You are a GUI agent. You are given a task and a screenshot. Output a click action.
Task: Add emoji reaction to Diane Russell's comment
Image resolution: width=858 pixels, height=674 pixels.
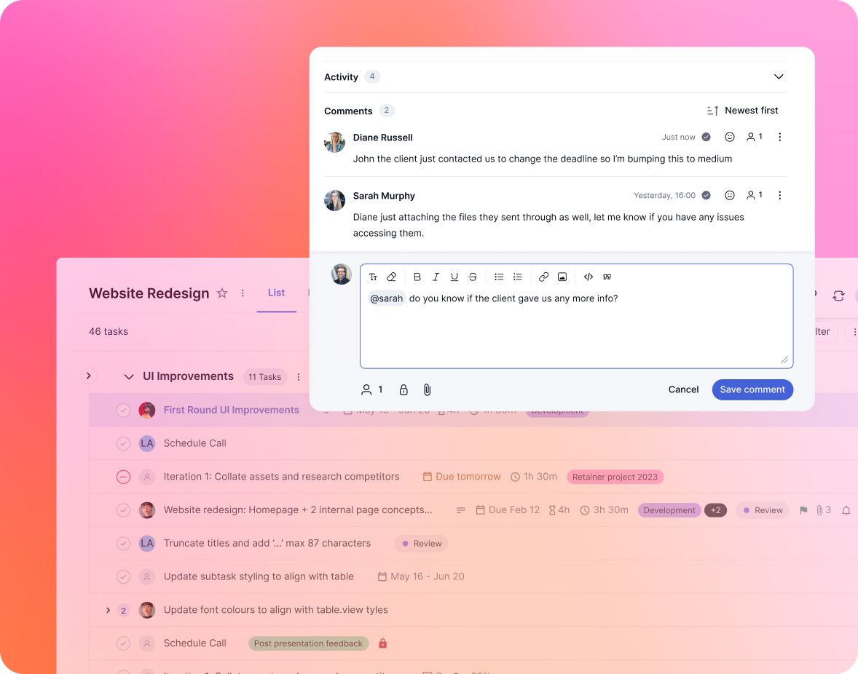tap(729, 138)
